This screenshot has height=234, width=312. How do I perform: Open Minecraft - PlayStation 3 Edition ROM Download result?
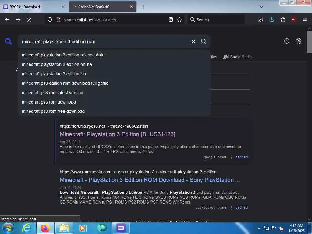click(x=150, y=180)
